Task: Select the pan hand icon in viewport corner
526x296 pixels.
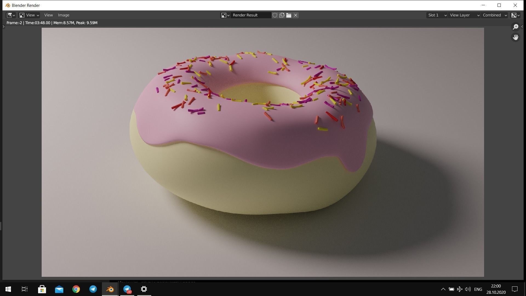Action: 515,37
